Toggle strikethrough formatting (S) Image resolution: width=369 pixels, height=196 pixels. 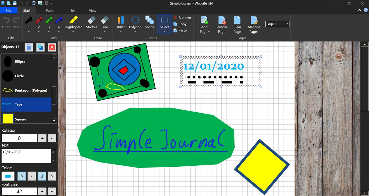pyautogui.click(x=52, y=176)
